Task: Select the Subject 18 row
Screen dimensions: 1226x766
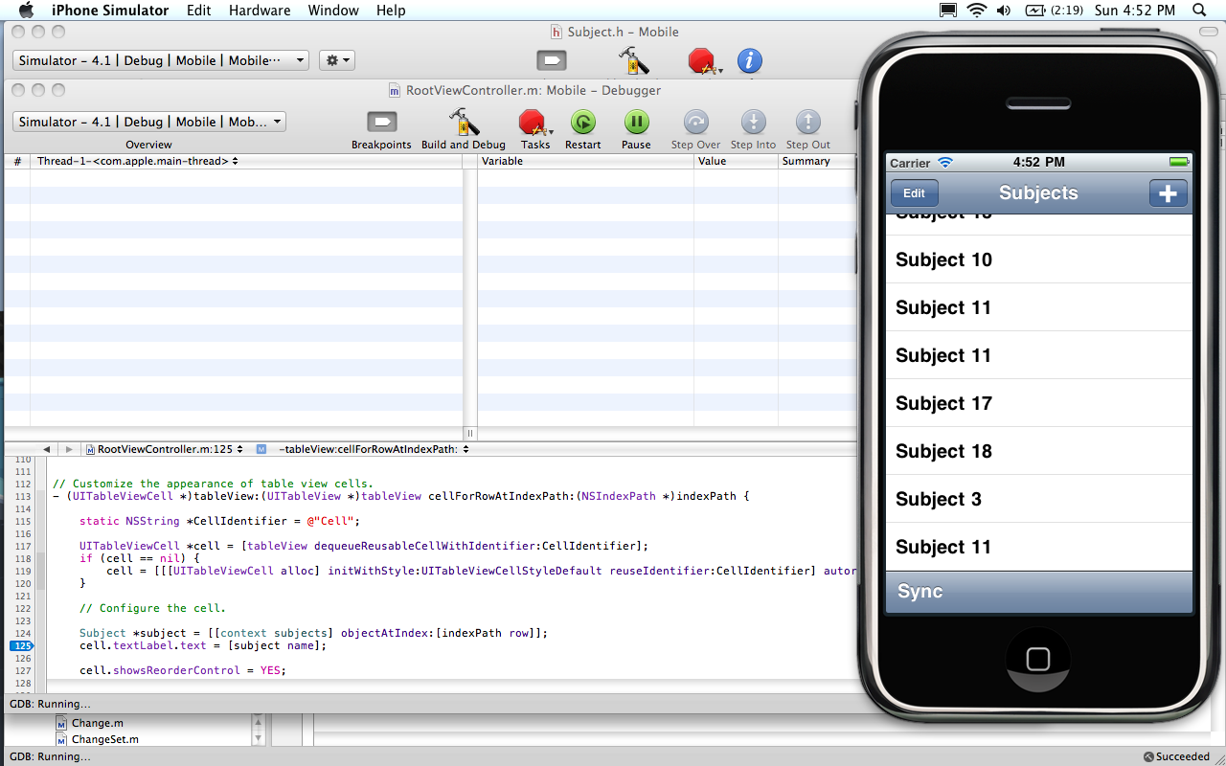Action: [1039, 451]
